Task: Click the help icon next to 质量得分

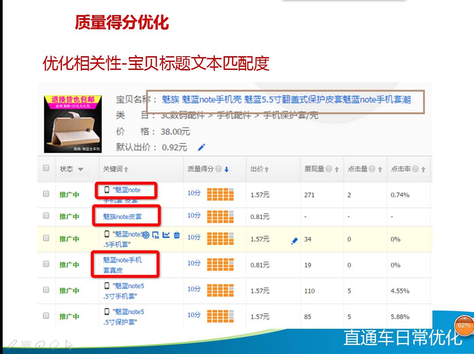Action: coord(219,169)
